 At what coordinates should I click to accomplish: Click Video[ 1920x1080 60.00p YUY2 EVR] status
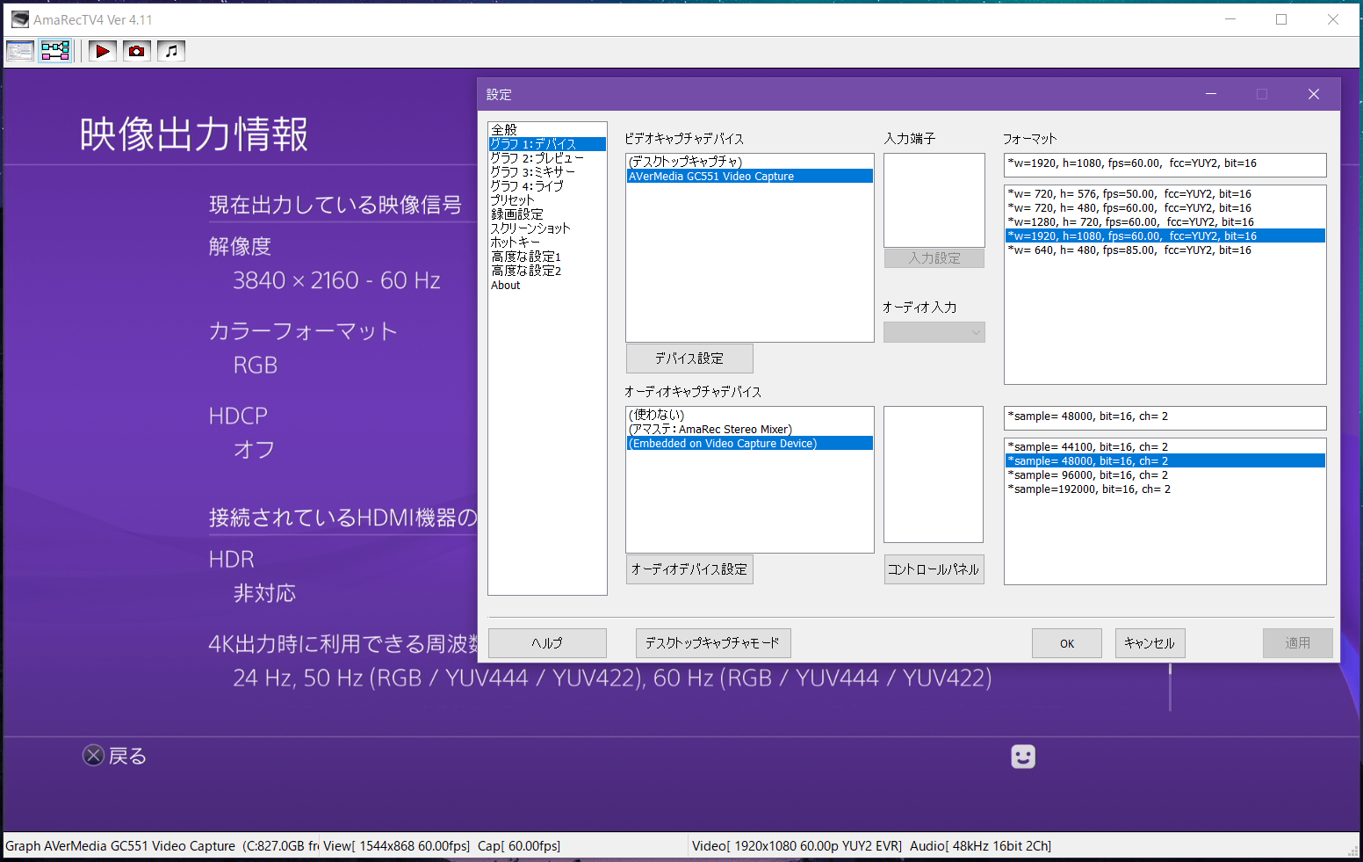point(797,846)
